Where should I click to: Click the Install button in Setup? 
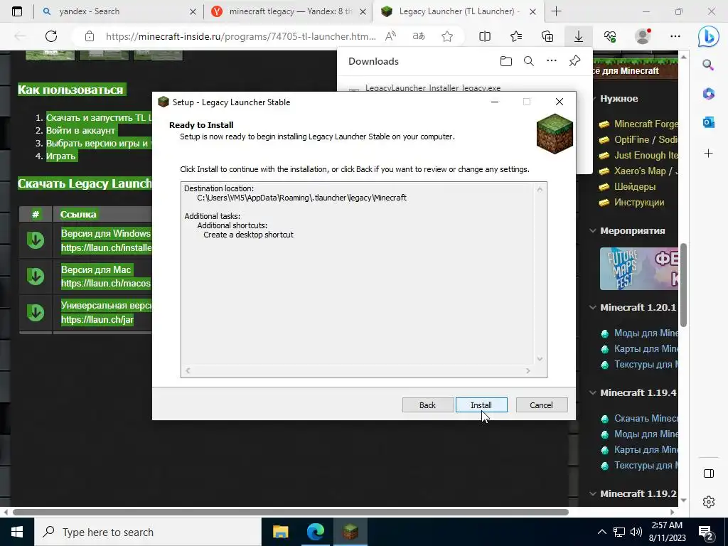pyautogui.click(x=481, y=405)
